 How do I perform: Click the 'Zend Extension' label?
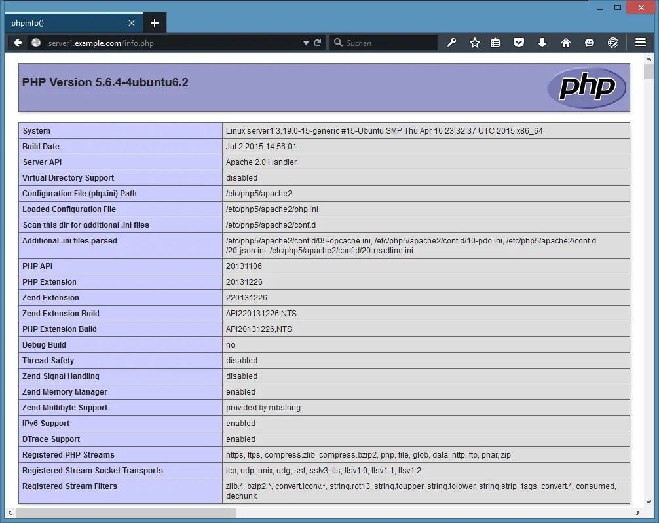[50, 298]
